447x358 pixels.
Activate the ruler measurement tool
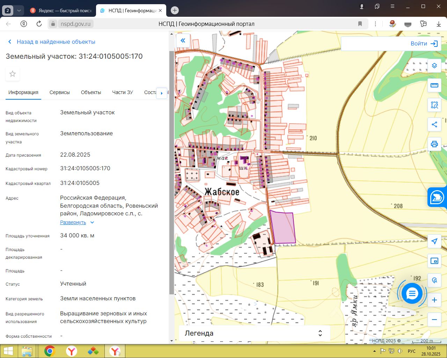click(434, 85)
